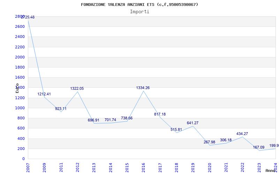Click the 641.27 data label
This screenshot has width=279, height=174.
click(x=193, y=123)
